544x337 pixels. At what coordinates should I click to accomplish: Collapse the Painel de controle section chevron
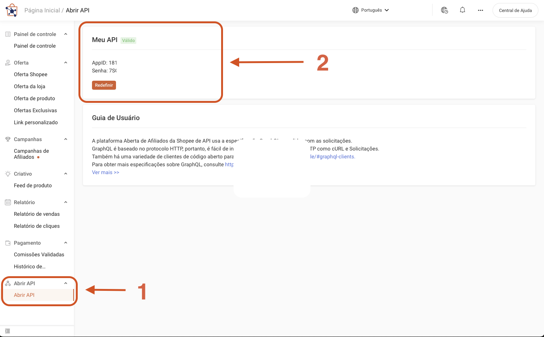(66, 34)
